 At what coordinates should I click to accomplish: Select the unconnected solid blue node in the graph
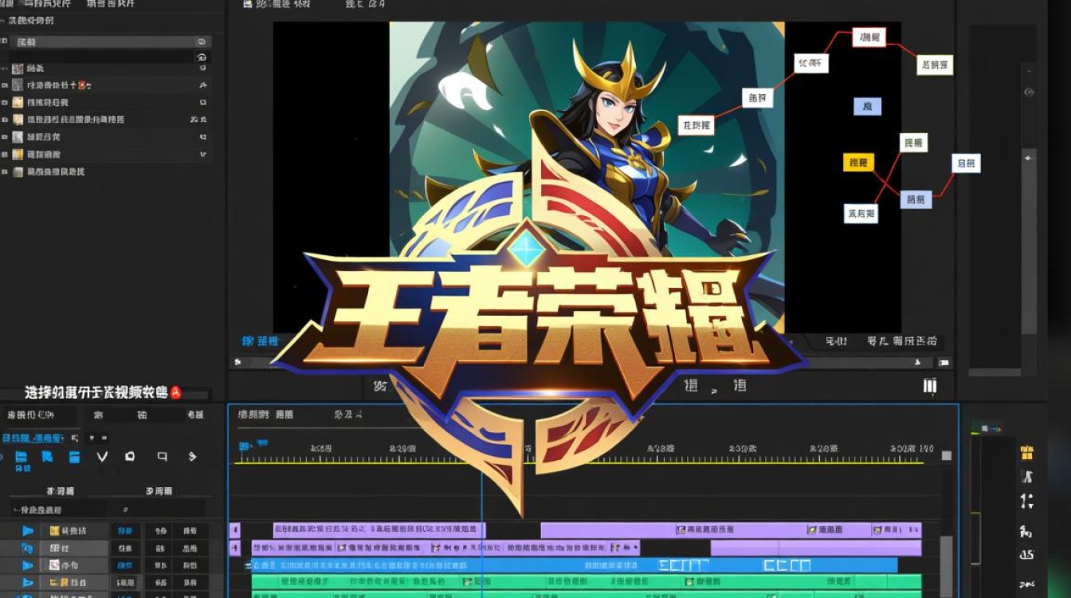867,106
